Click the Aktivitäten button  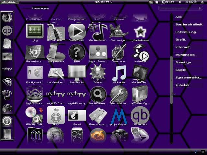(x=10, y=2)
